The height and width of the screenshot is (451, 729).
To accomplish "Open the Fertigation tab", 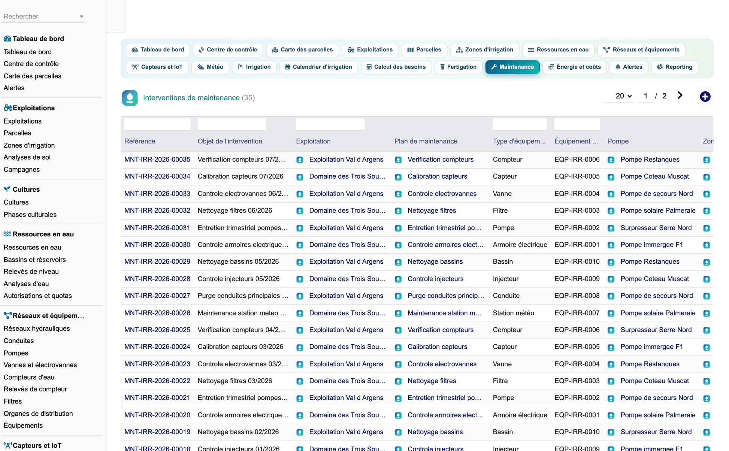I will coord(458,67).
